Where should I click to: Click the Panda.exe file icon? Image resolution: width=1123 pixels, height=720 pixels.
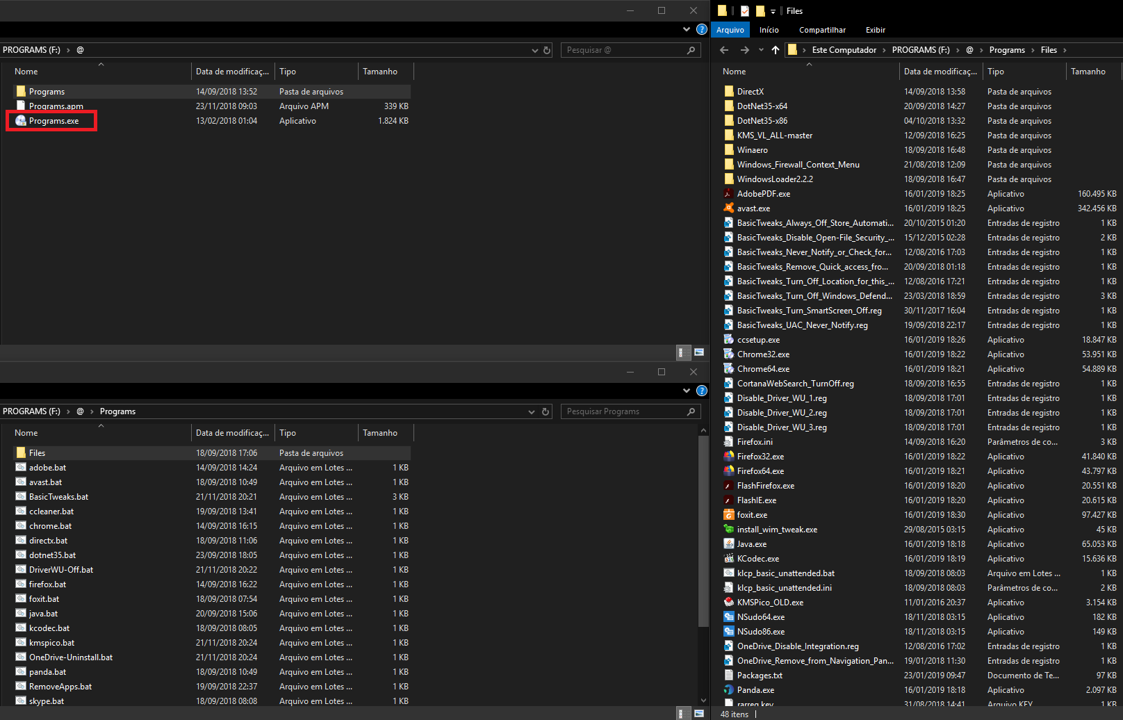(728, 690)
